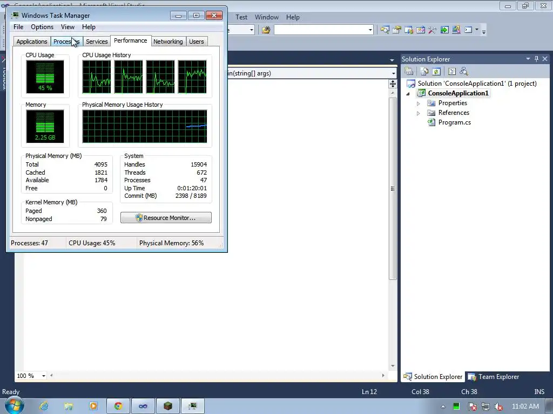Switch to the Networking tab in Task Manager
553x414 pixels.
tap(168, 42)
